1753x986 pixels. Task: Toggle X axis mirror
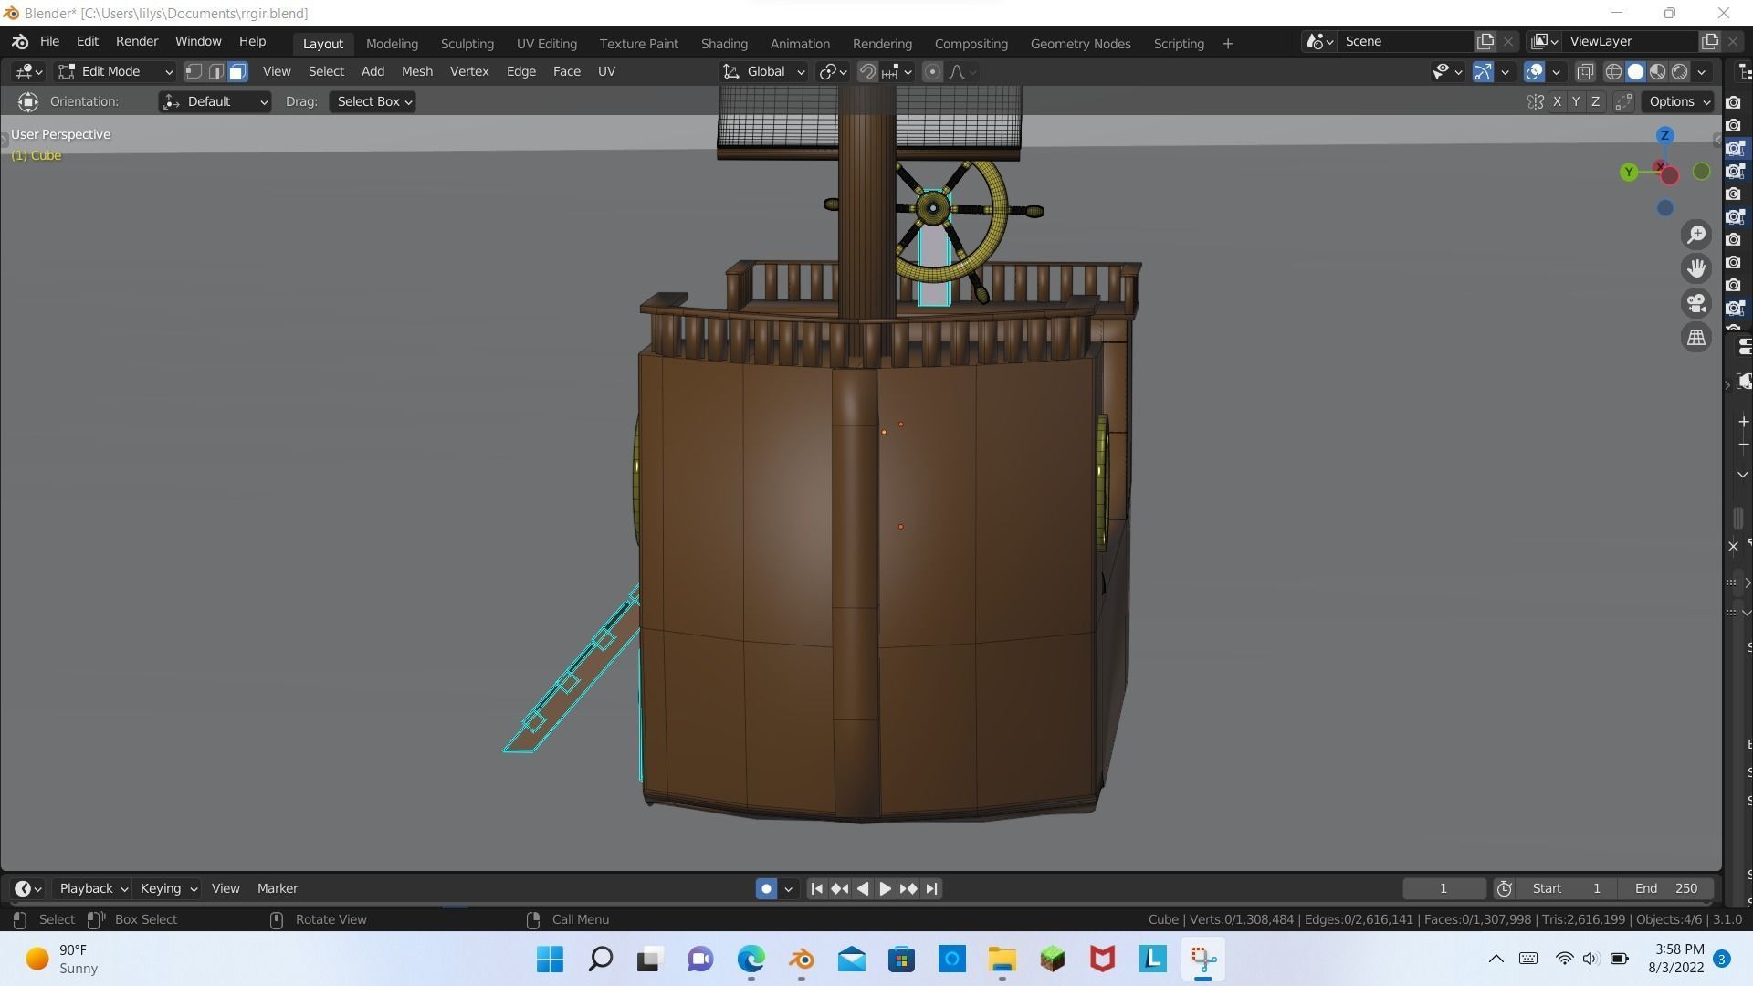coord(1557,101)
